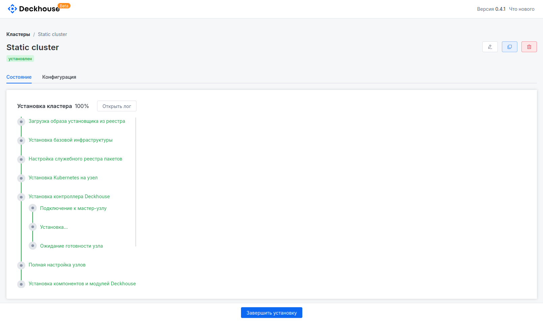Viewport: 543px width, 321px height.
Task: Select Установка компонентов и модулей Deckhouse step
Action: 82,284
